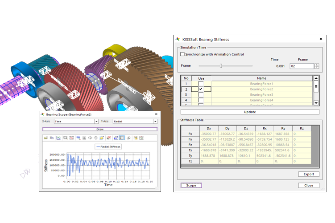Click stiffness cell value 10610.1
This screenshot has width=335, height=223.
coord(246,156)
